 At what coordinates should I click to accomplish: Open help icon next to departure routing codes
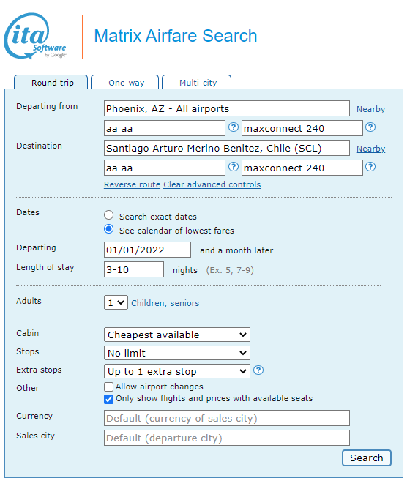pyautogui.click(x=234, y=127)
